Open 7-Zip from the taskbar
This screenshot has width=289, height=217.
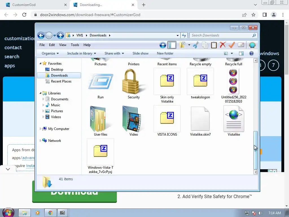(62, 213)
